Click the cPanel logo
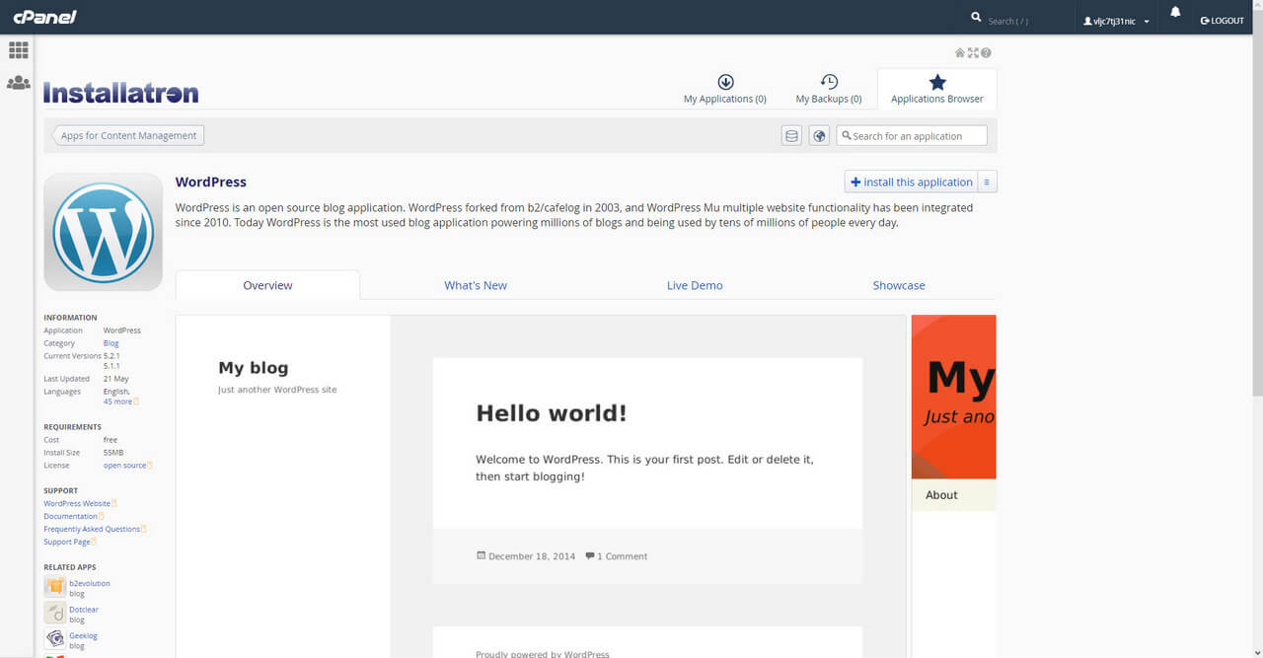 coord(44,17)
